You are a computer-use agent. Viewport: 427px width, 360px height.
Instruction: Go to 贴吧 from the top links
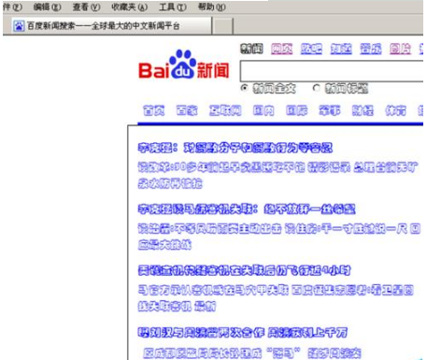pyautogui.click(x=311, y=49)
